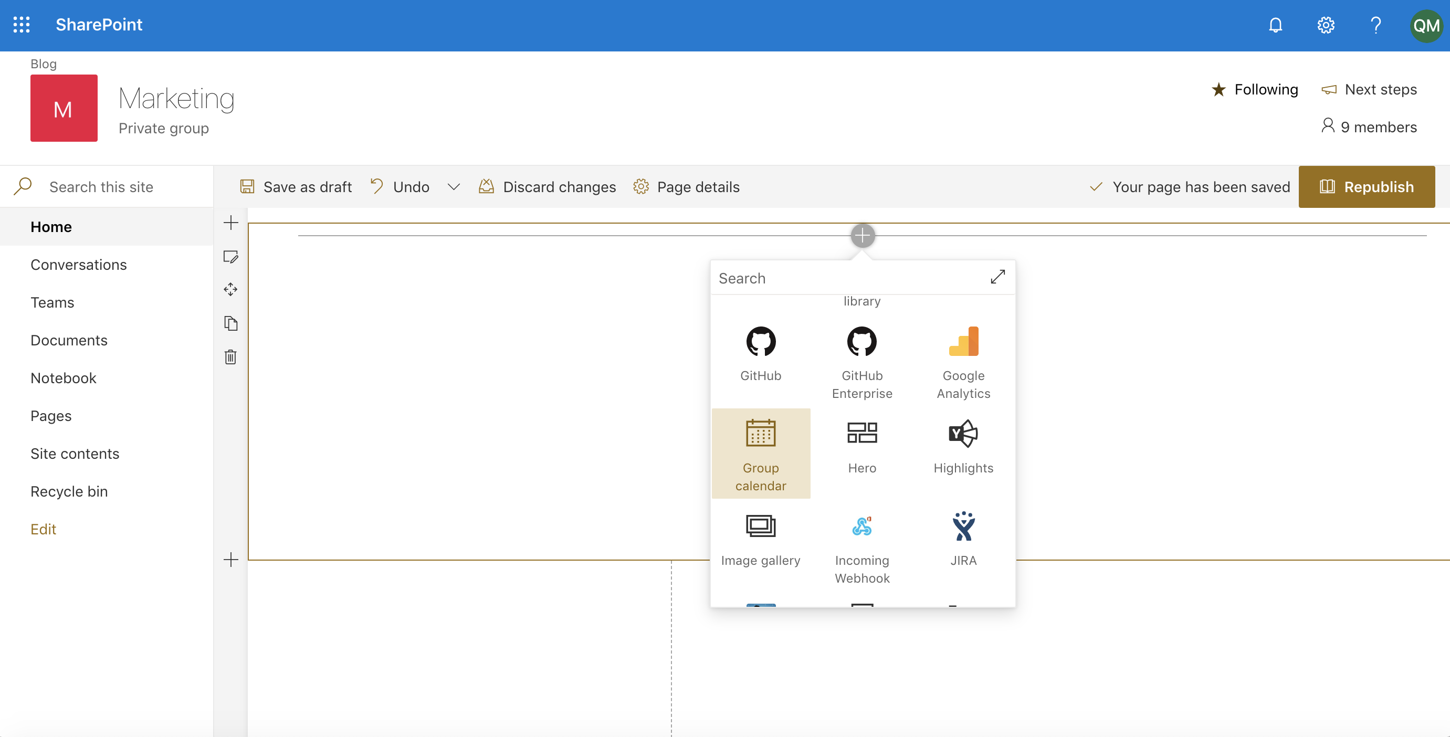
Task: Open the Pages section in left nav
Action: [51, 415]
